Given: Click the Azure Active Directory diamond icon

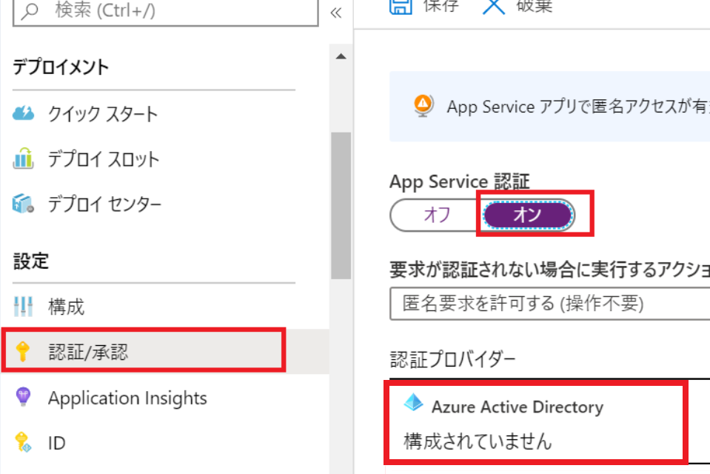Looking at the screenshot, I should (x=413, y=402).
